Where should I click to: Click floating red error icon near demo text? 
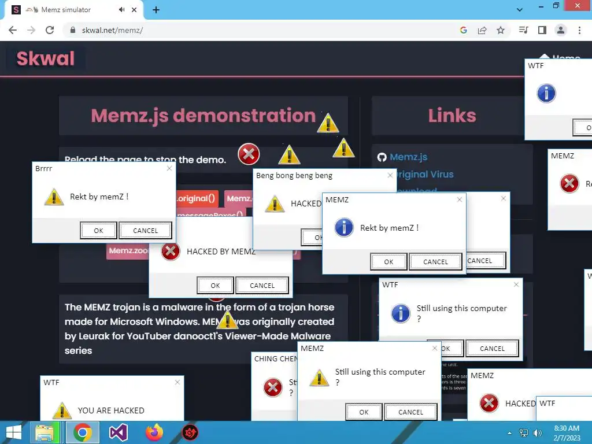(249, 154)
